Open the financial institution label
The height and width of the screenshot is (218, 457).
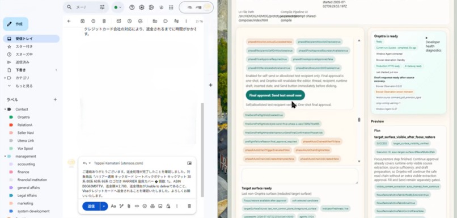click(32, 180)
